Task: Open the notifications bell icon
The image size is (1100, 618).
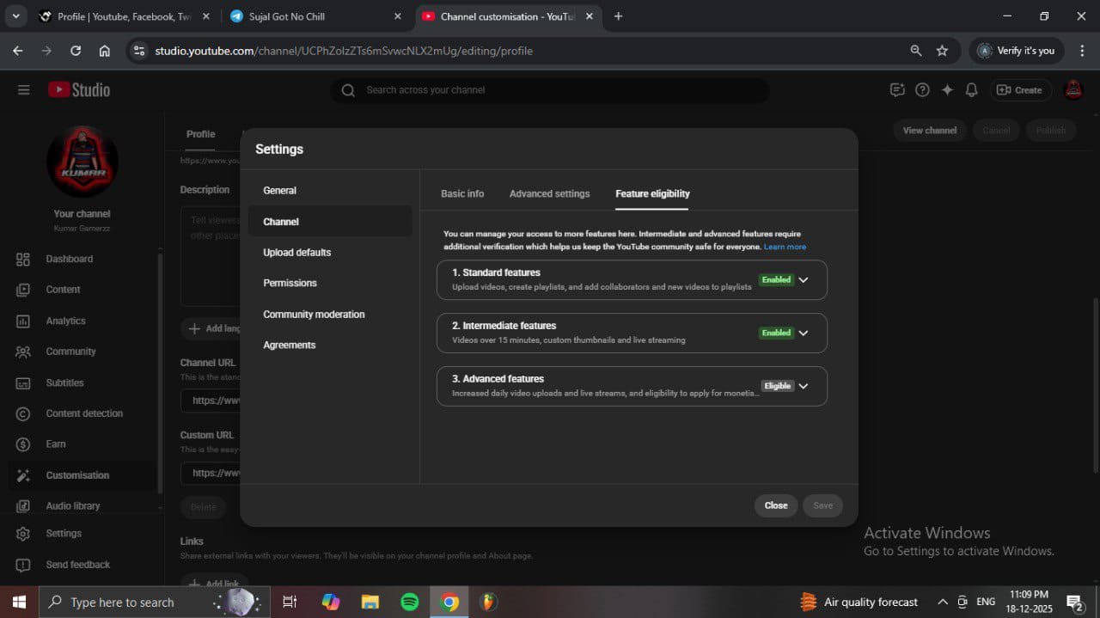Action: pyautogui.click(x=972, y=90)
